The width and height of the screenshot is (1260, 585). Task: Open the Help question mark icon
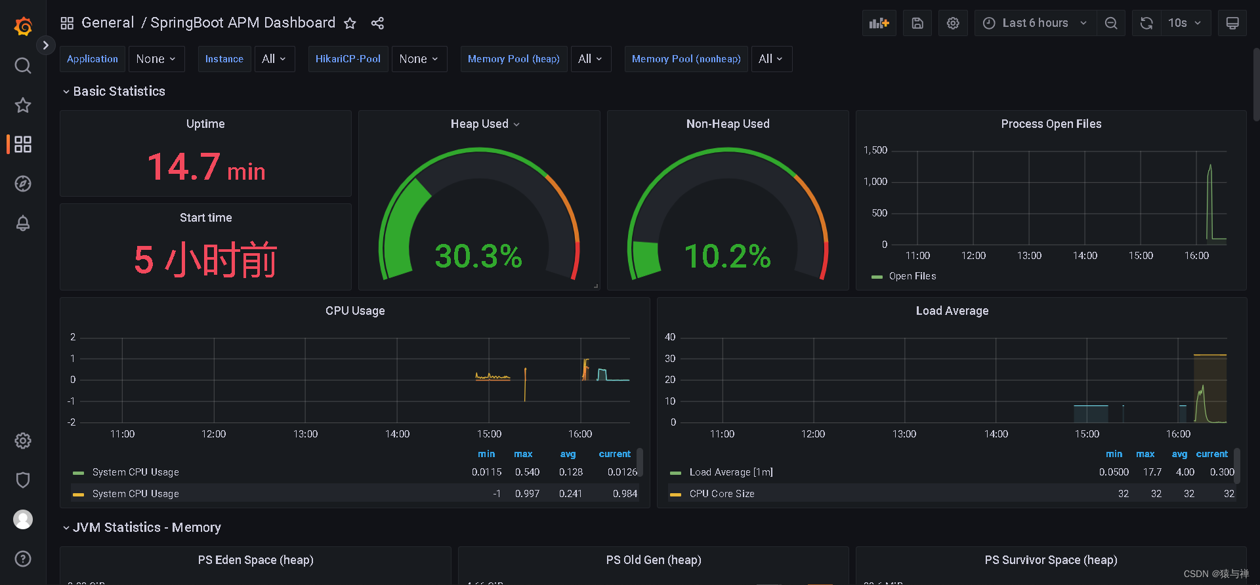pos(23,559)
